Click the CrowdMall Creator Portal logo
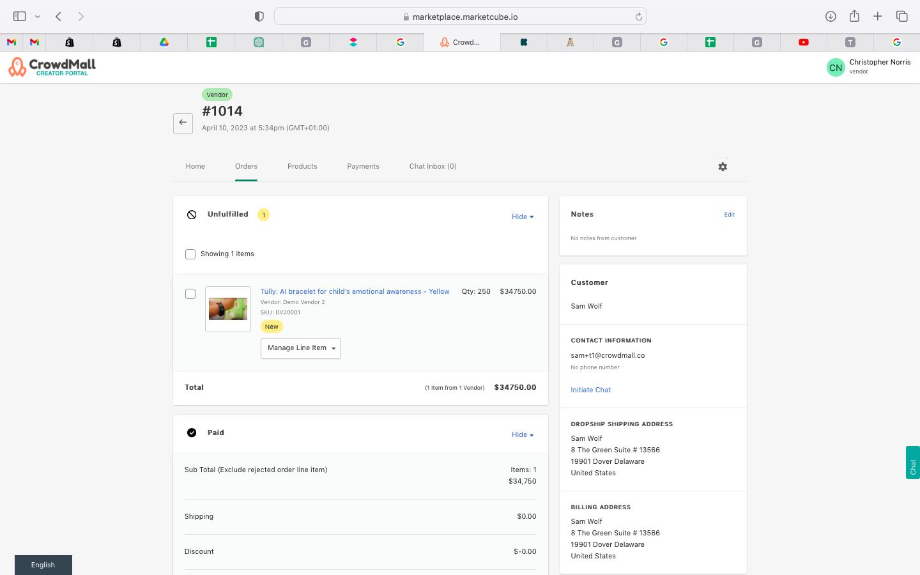 pyautogui.click(x=52, y=66)
